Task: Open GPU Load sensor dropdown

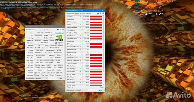Action: click(81, 44)
